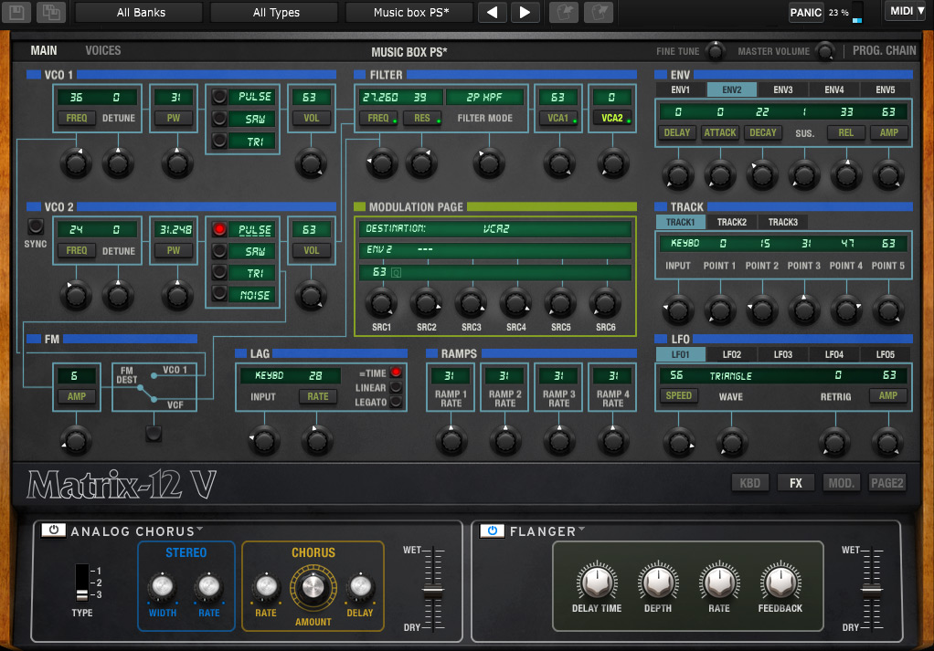Click the Ramp 1 Rate knob
Viewport: 934px width, 651px height.
pos(451,441)
